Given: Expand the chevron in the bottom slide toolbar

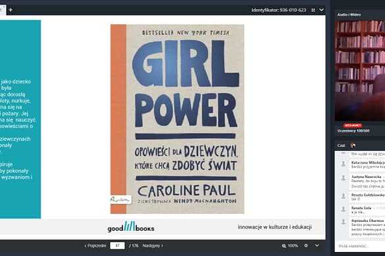Looking at the screenshot, I should (317, 245).
